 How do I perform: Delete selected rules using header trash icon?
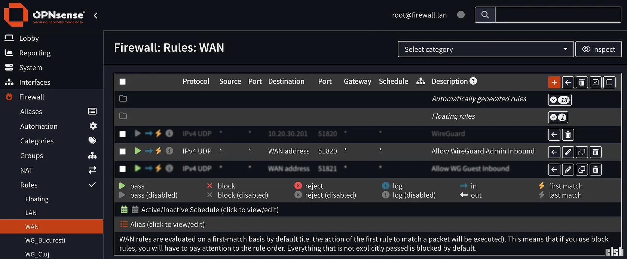(x=582, y=82)
